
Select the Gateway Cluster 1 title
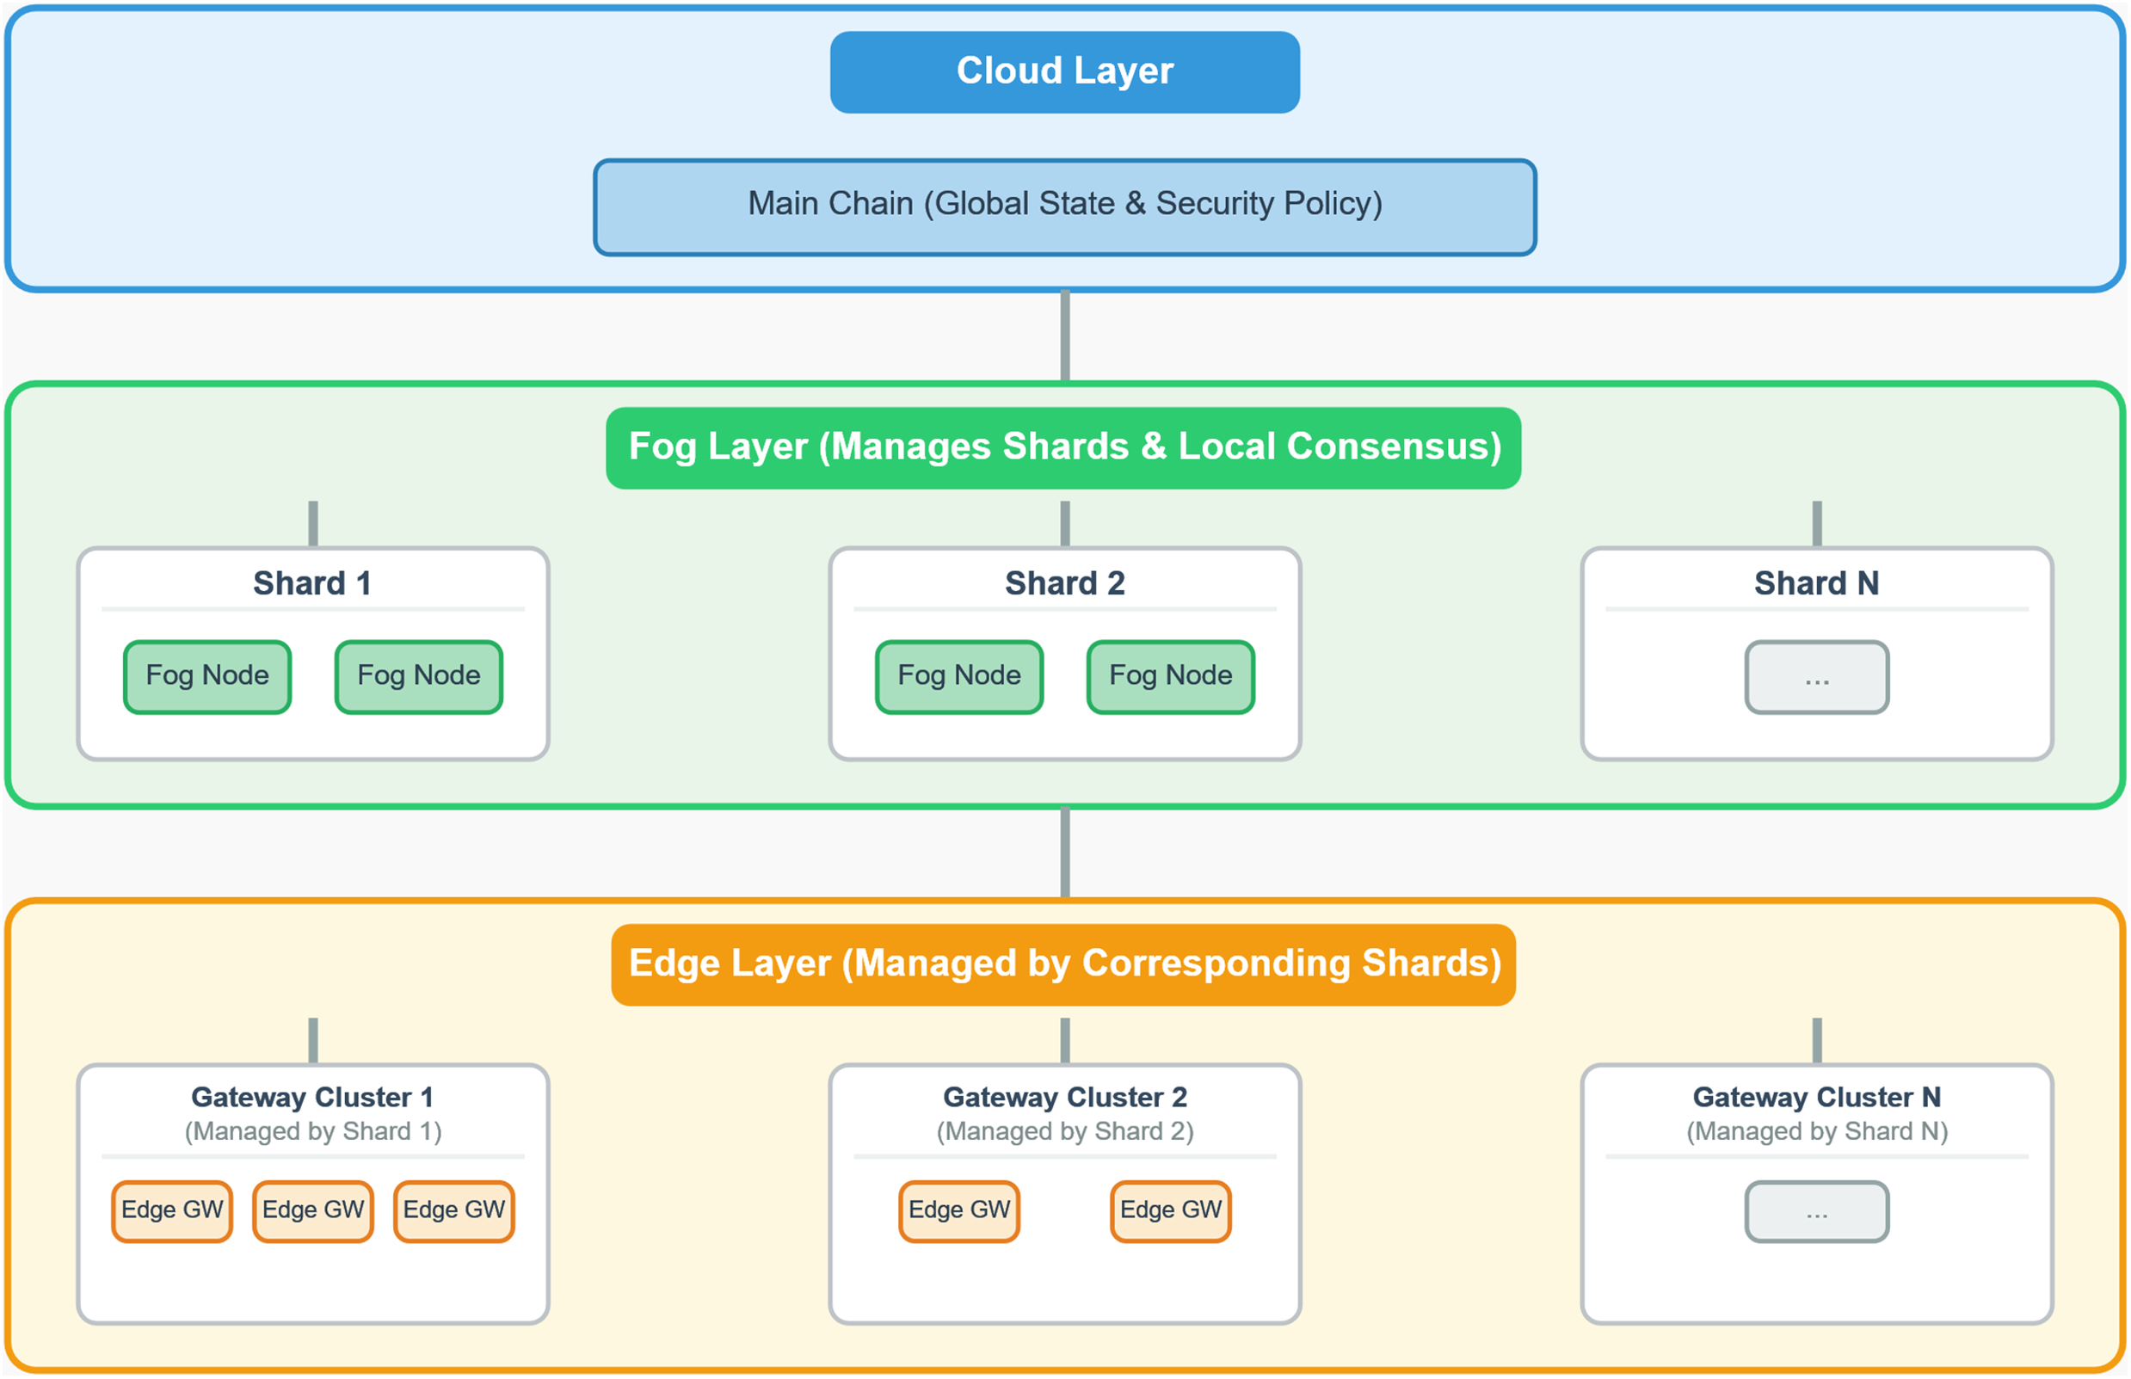[x=312, y=1097]
